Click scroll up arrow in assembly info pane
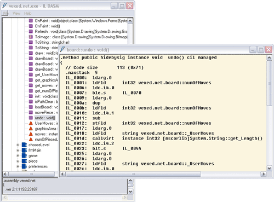This screenshot has width=274, height=202. (x=130, y=181)
